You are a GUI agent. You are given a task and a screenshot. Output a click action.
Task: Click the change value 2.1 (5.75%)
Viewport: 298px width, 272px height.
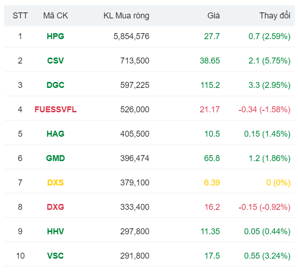(269, 61)
